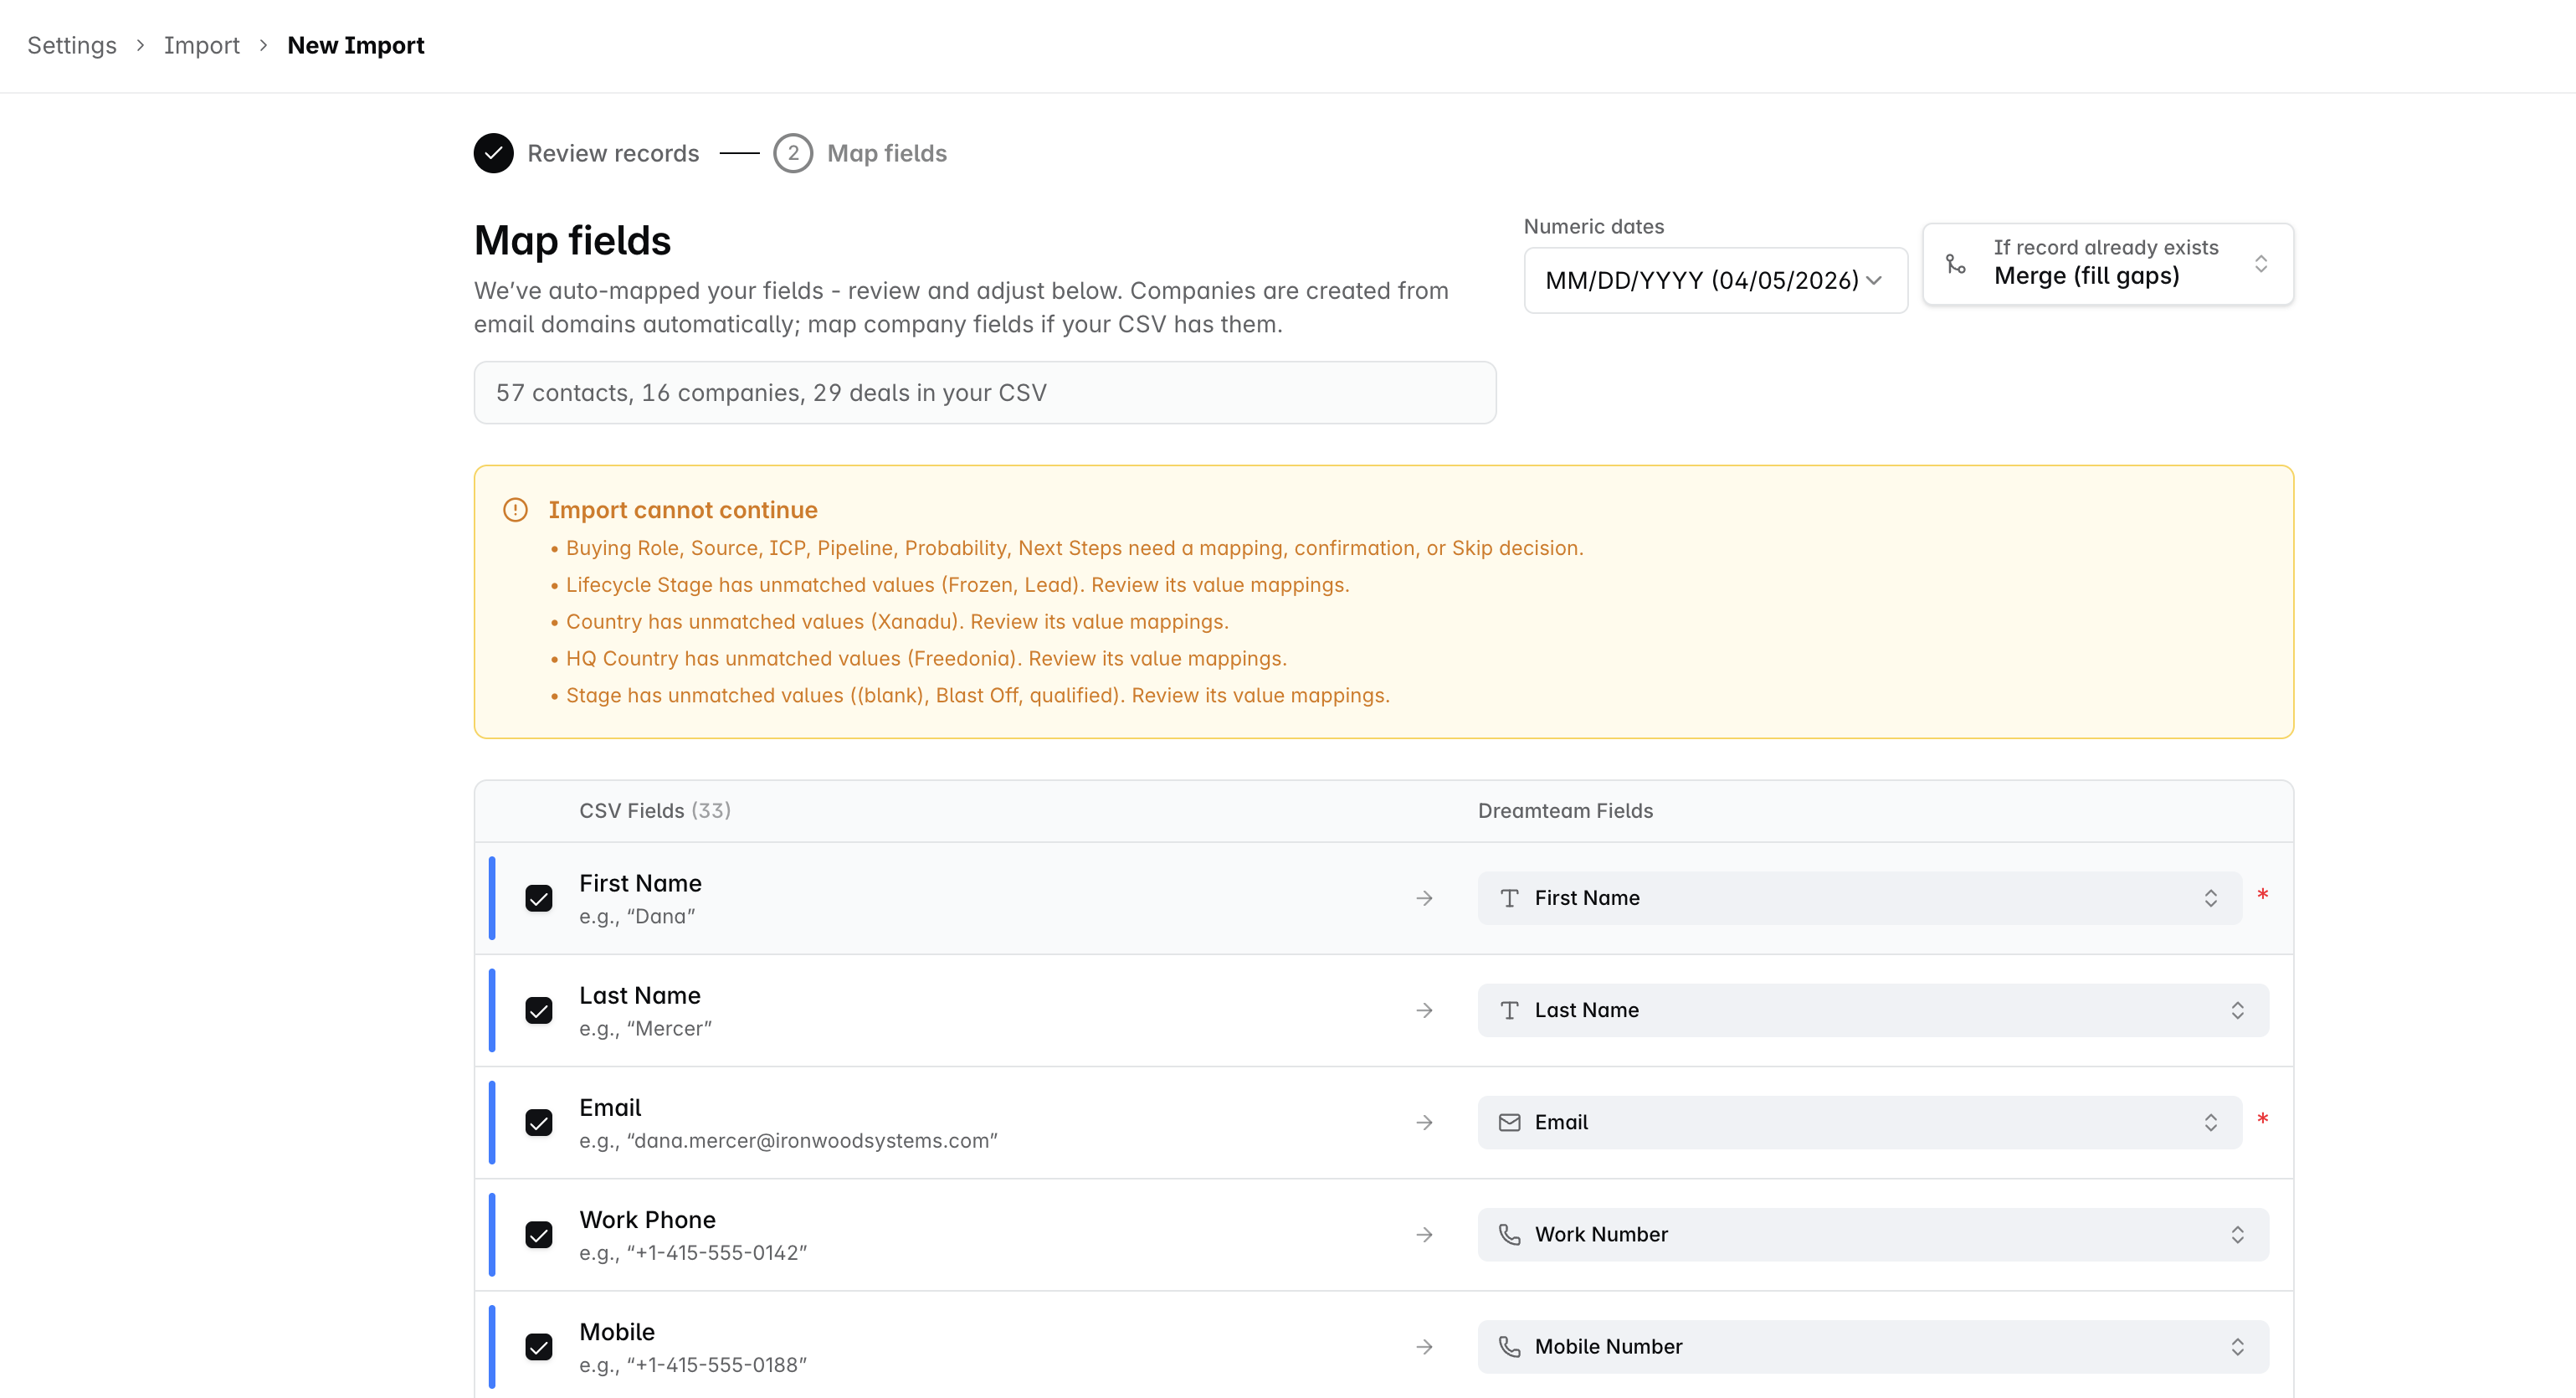2576x1398 pixels.
Task: Click the Lifecycle Stage unmatched values warning line
Action: coord(957,585)
